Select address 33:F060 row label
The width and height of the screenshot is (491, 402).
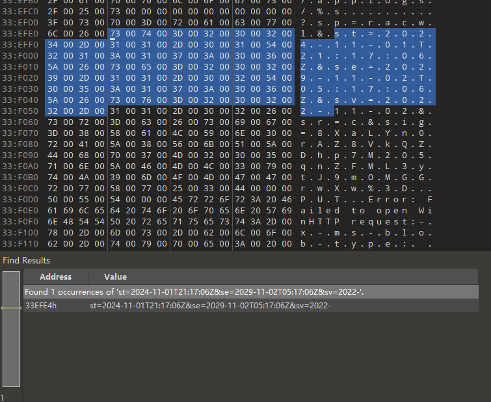click(x=20, y=122)
